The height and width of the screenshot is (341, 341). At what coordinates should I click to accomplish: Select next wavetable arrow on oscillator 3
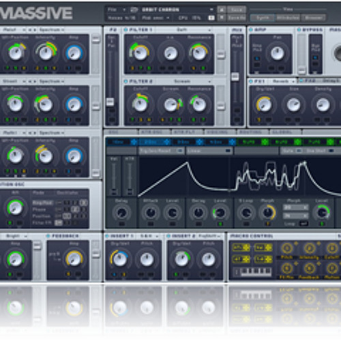(x=35, y=133)
